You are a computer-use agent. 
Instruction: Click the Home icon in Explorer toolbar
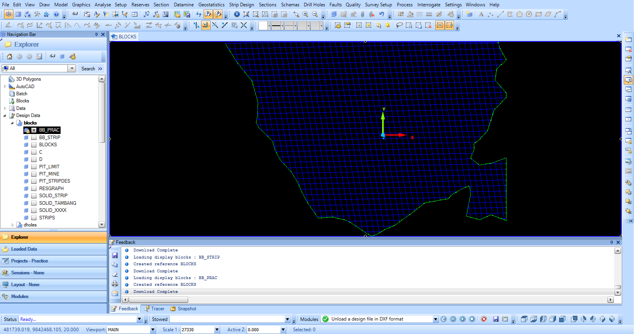[10, 57]
